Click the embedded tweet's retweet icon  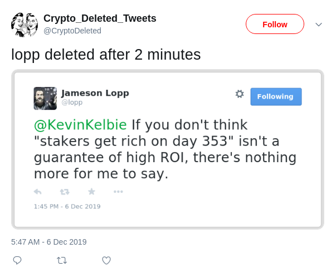[65, 192]
